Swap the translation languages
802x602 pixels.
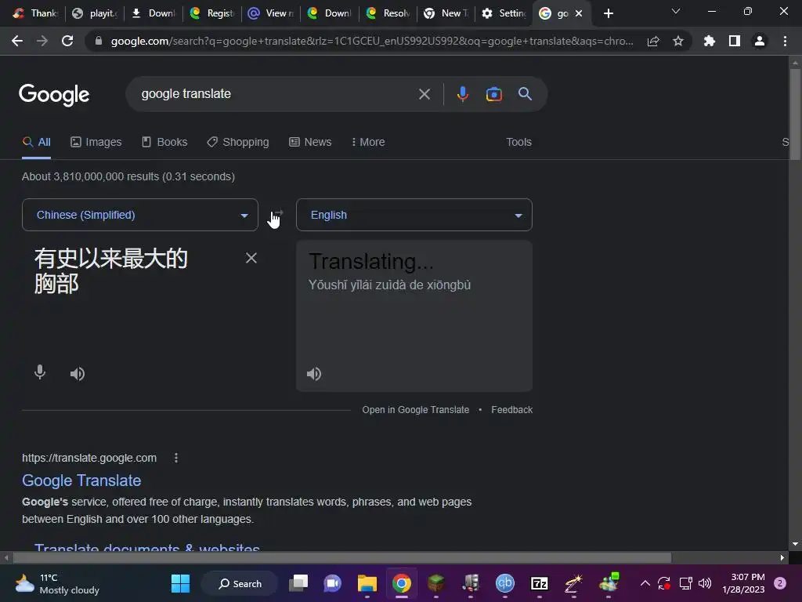coord(278,215)
